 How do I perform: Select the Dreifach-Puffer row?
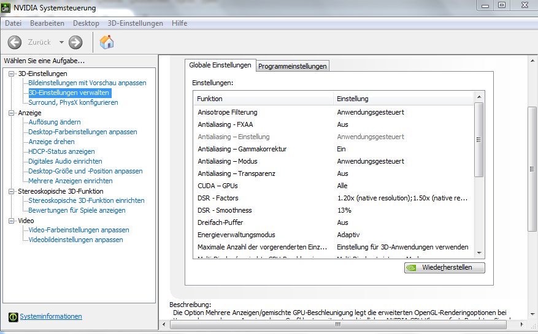(x=333, y=222)
